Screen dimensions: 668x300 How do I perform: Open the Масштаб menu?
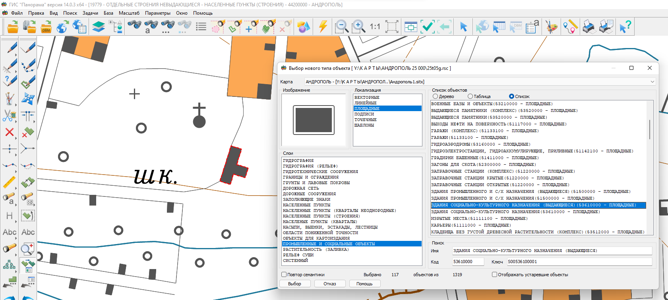129,13
